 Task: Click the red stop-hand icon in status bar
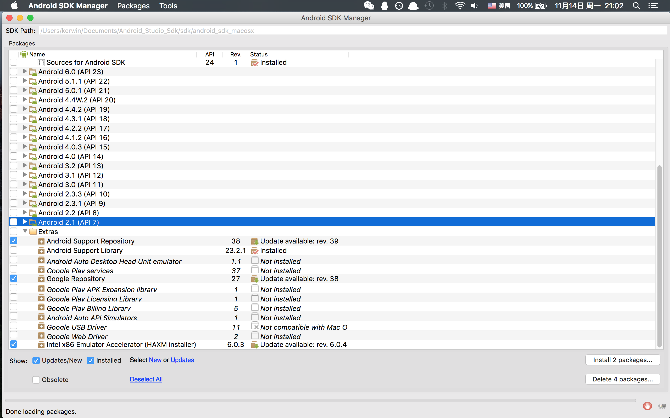point(647,406)
